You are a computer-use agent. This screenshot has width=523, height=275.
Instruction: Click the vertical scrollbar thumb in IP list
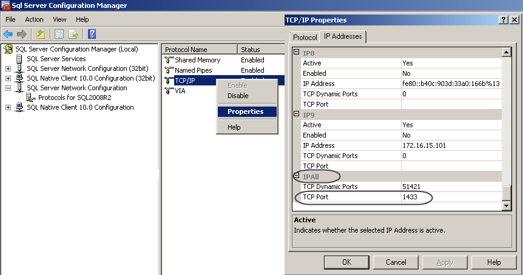pyautogui.click(x=507, y=193)
